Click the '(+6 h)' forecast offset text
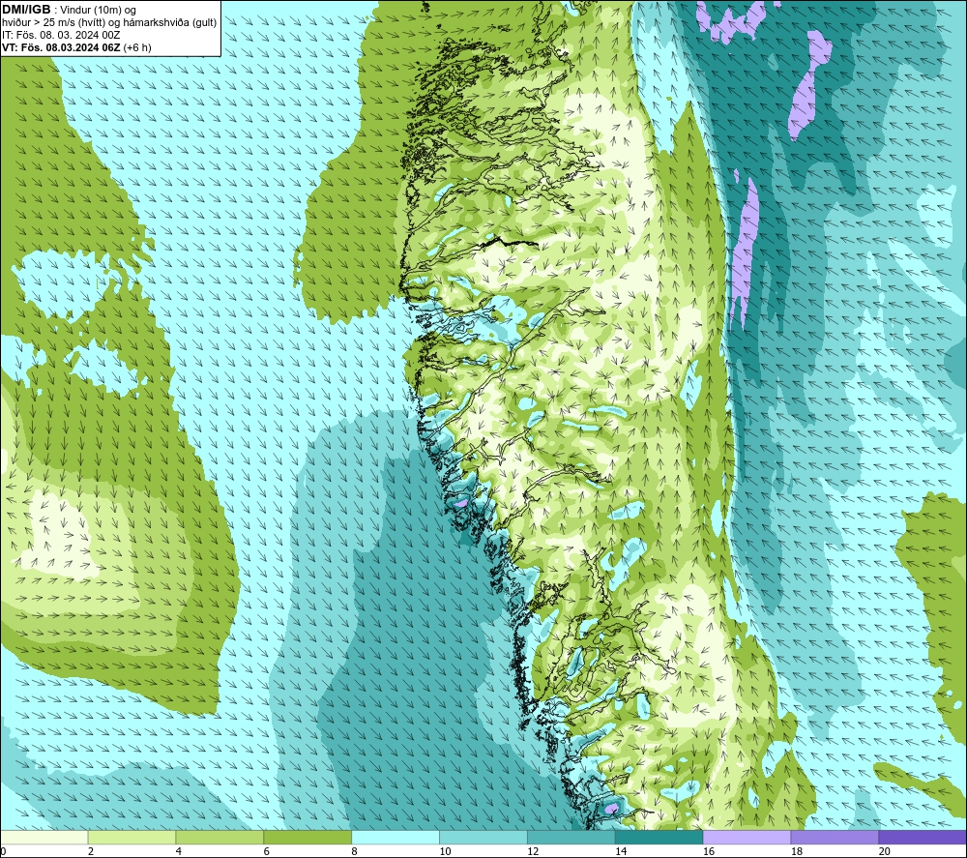Viewport: 967px width, 858px height. click(137, 47)
